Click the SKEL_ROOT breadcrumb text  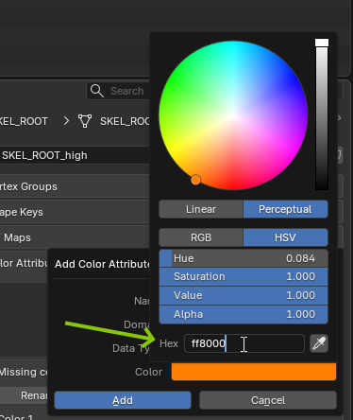[24, 121]
